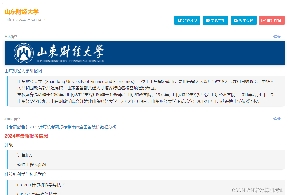This screenshot has width=289, height=195.
Task: Click the 计算机科学与技术学院 heading
Action: 25,175
